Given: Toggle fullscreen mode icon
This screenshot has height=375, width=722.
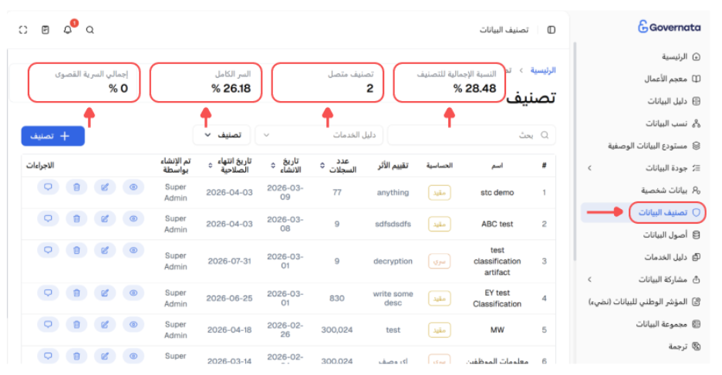Looking at the screenshot, I should 23,30.
